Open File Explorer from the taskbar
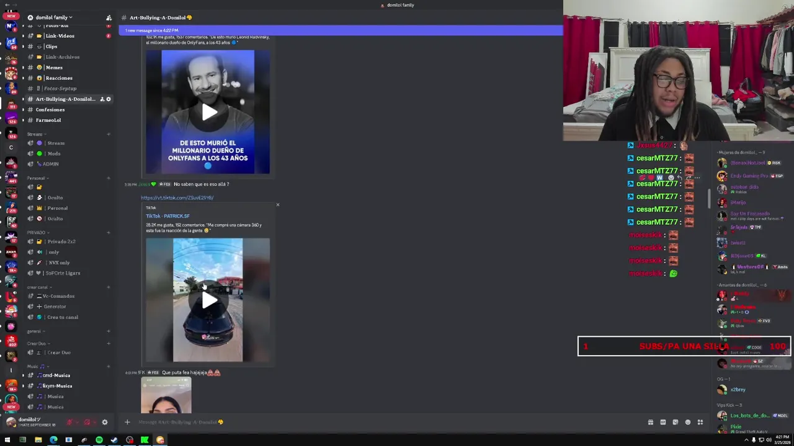The width and height of the screenshot is (794, 446). point(38,440)
